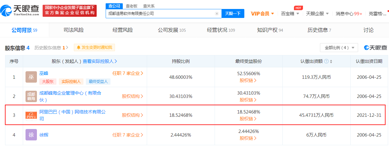The height and width of the screenshot is (147, 389).
Task: Open 股权结构 for 成都峰海企业管理中心
Action: (x=133, y=96)
